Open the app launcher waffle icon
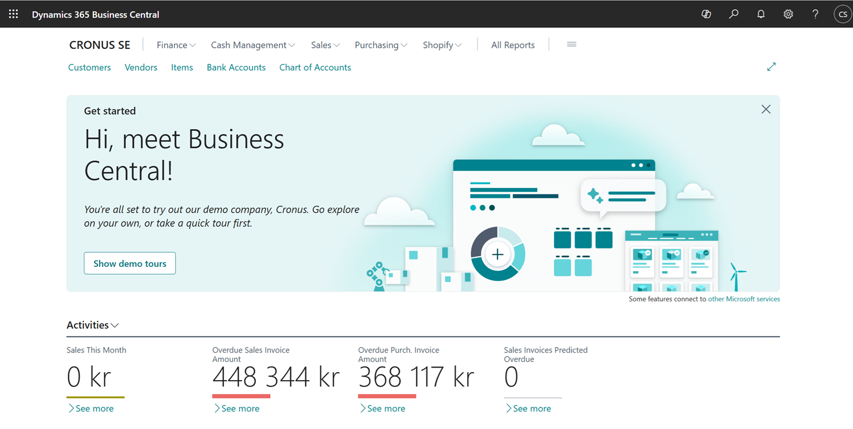 coord(13,14)
